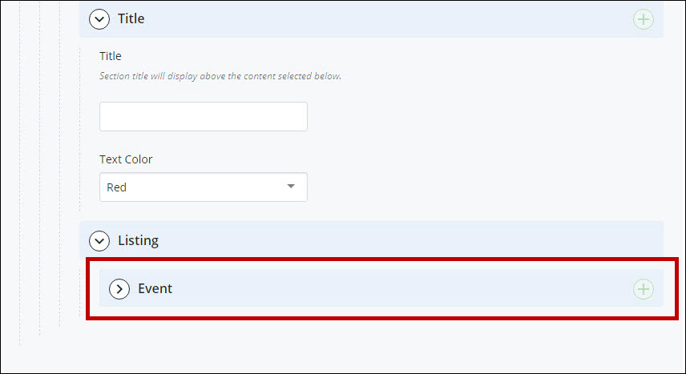The width and height of the screenshot is (686, 374).
Task: Click empty area of Event header bar
Action: [393, 288]
